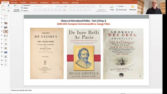Click the presenter webcam video
Image resolution: width=167 pixels, height=94 pixels.
[x=151, y=7]
